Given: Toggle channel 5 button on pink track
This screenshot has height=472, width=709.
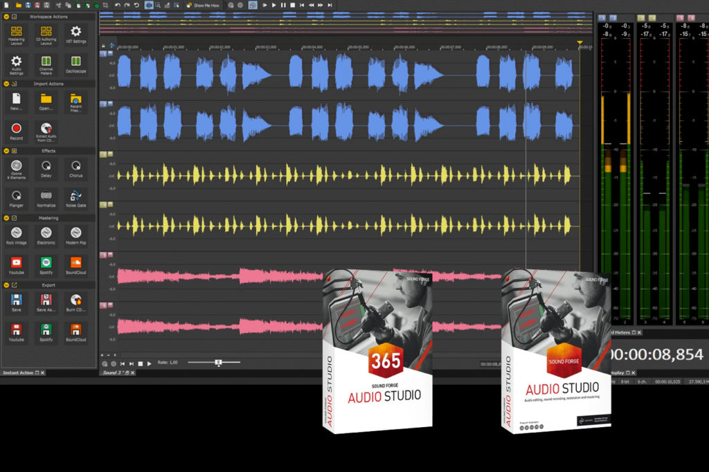Looking at the screenshot, I should tap(103, 255).
